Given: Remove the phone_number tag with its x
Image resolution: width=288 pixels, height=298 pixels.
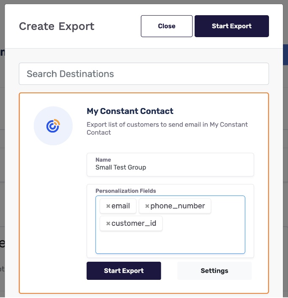Looking at the screenshot, I should [147, 206].
